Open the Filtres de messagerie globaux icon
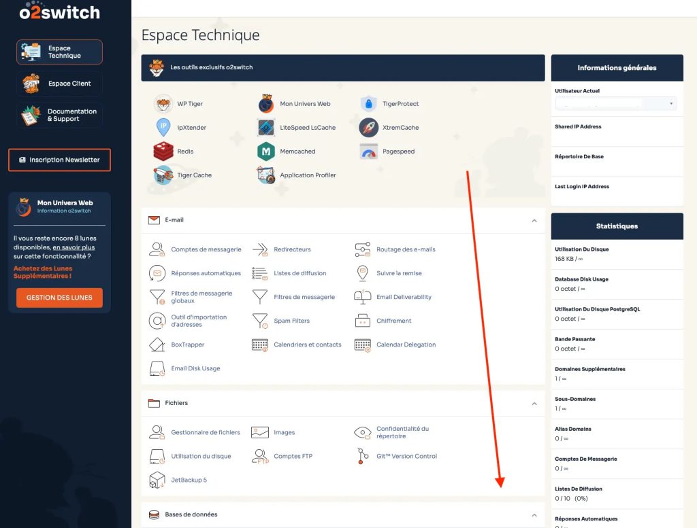This screenshot has height=528, width=697. click(x=157, y=297)
